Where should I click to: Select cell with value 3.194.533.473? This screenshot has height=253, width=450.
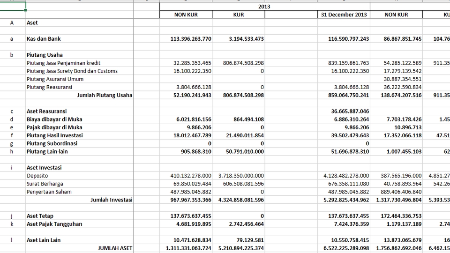coord(239,39)
